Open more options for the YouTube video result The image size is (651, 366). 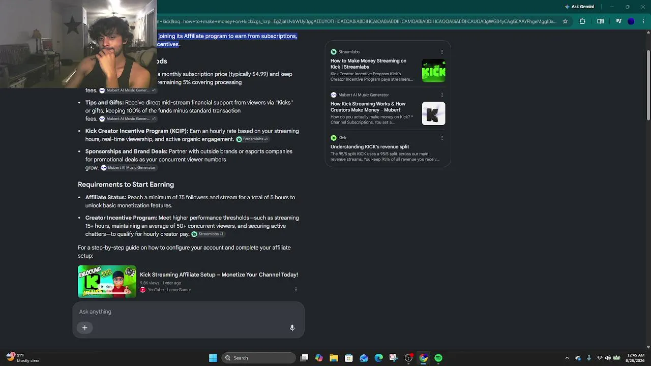296,290
